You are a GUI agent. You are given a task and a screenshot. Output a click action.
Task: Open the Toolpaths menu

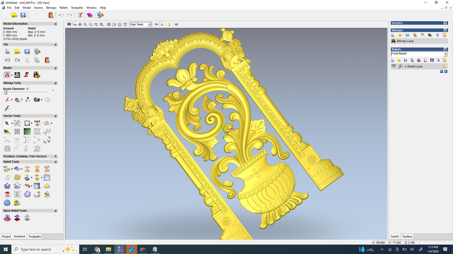tap(77, 8)
